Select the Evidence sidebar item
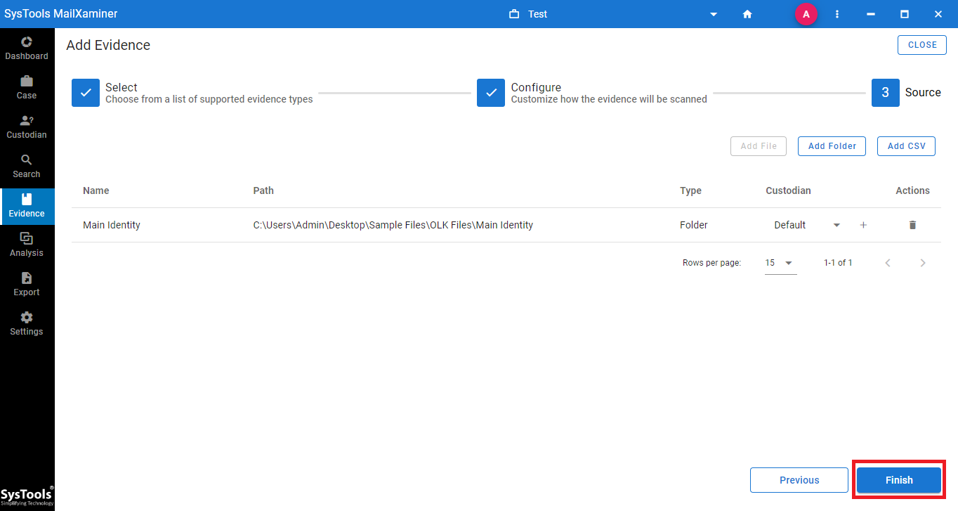Screen dimensions: 958x511 point(27,206)
